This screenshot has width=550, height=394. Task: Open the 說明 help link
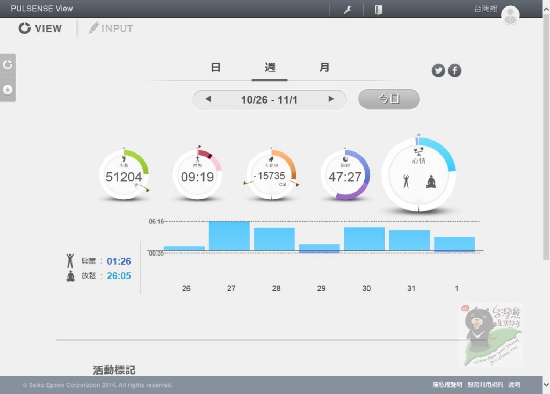tap(514, 384)
